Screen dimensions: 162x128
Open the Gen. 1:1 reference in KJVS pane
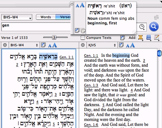tap(91, 56)
